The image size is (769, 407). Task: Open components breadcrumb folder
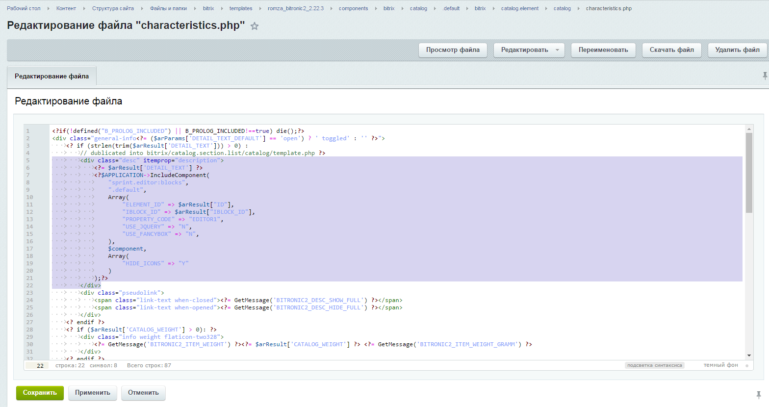tap(353, 8)
